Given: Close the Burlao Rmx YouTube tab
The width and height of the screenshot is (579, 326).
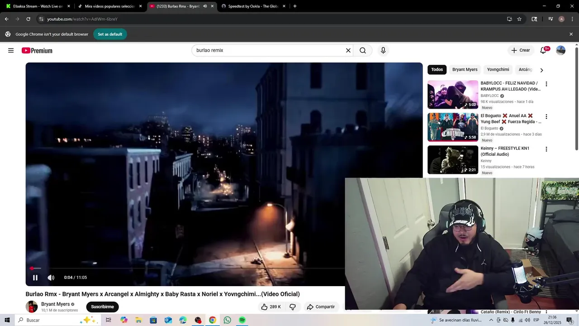Looking at the screenshot, I should 212,6.
